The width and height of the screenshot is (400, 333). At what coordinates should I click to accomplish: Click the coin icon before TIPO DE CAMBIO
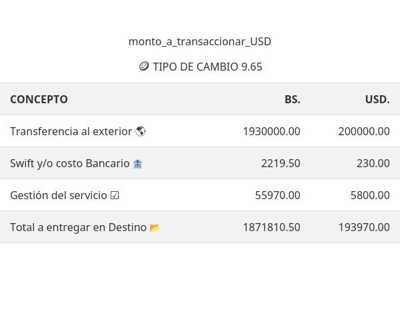coord(143,67)
